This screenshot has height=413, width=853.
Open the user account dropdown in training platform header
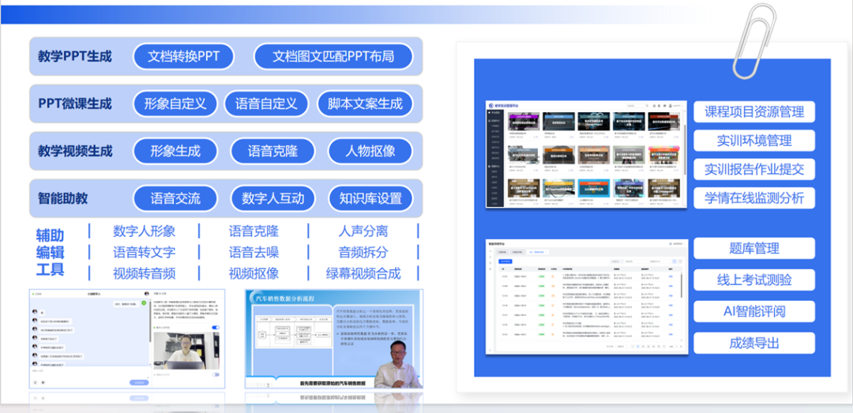pos(675,106)
